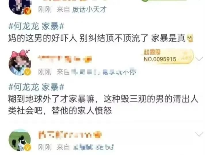
Task: Open the blurred username of bottom poster
Action: point(70,135)
